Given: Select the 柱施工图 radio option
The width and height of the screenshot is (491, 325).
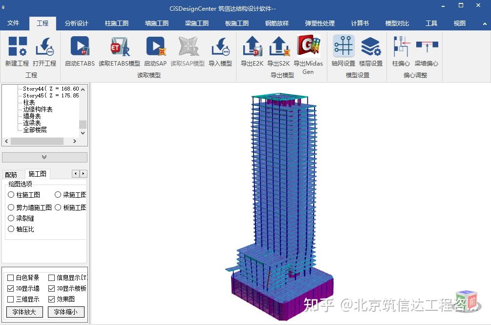Looking at the screenshot, I should pyautogui.click(x=11, y=194).
